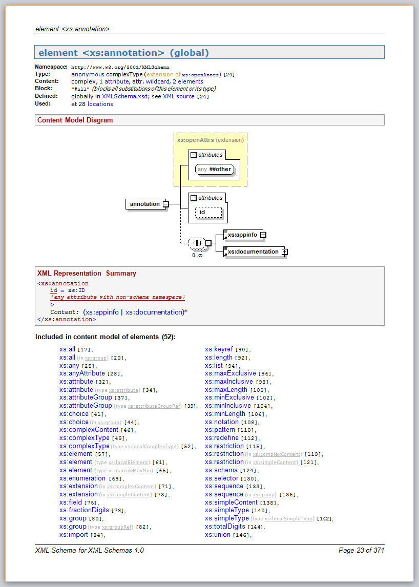Open the 'locations' usage link
419x587 pixels.
point(100,104)
